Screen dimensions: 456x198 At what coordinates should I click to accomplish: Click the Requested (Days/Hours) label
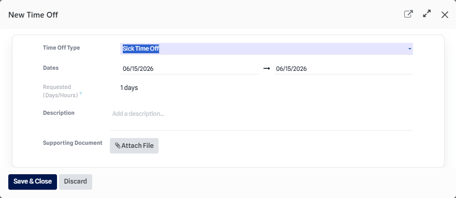61,91
